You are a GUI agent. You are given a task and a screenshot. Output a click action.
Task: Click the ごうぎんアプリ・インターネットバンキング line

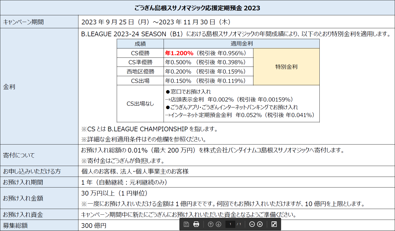coord(232,107)
